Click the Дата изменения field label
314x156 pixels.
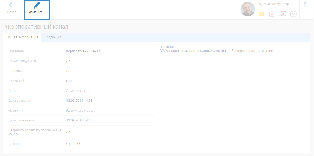tap(21, 120)
